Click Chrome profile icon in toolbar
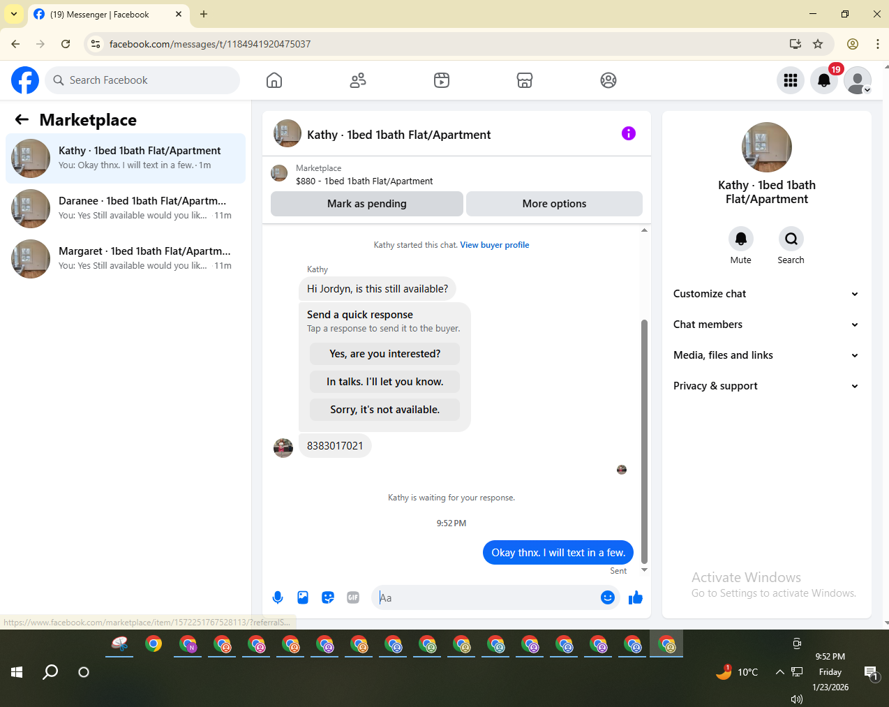Screen dimensions: 889x707 click(853, 44)
